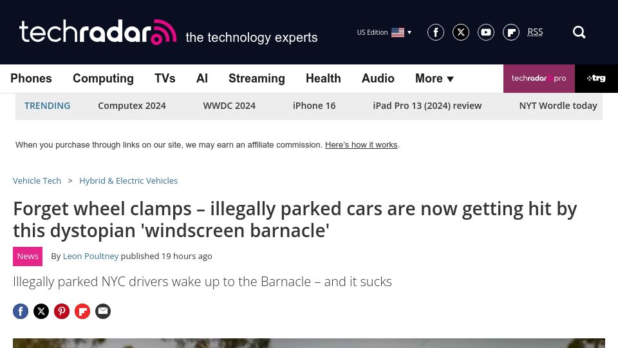Viewport: 618px width, 348px height.
Task: Click the pink News tag
Action: click(28, 256)
